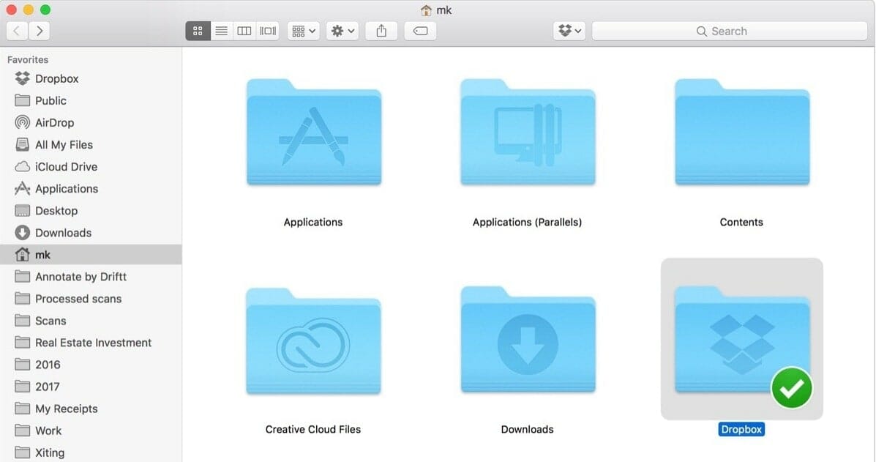Zoom the window with green button
Image resolution: width=876 pixels, height=462 pixels.
coord(46,10)
